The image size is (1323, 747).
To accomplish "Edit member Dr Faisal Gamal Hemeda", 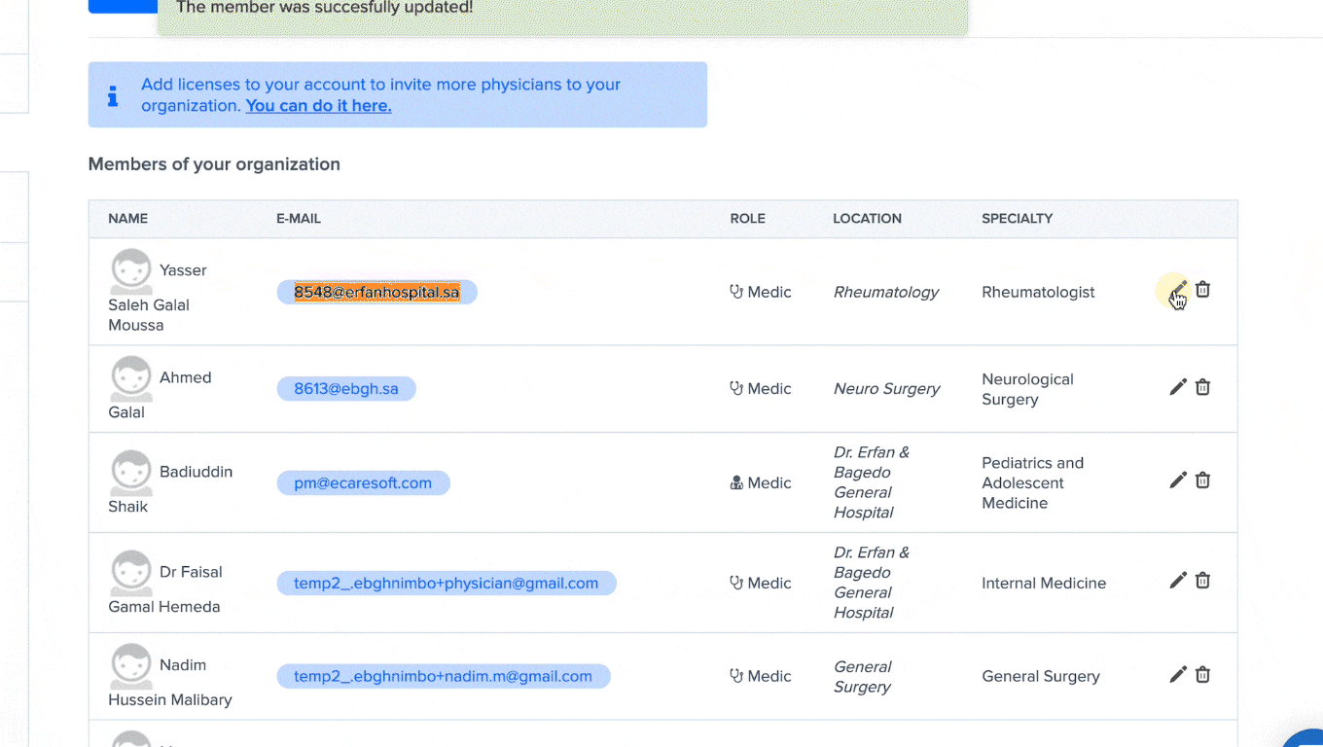I will pyautogui.click(x=1178, y=581).
